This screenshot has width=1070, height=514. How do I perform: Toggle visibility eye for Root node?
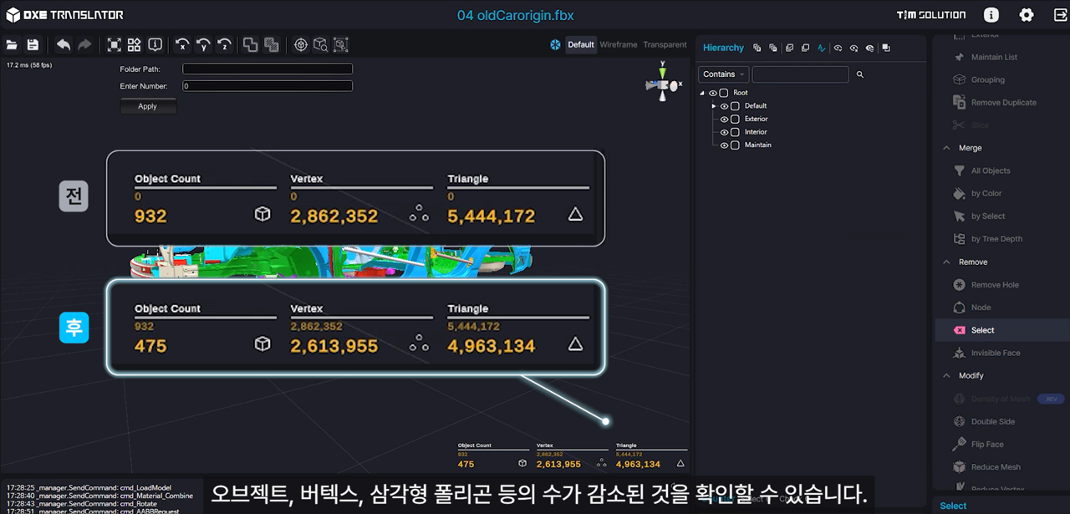pos(713,93)
